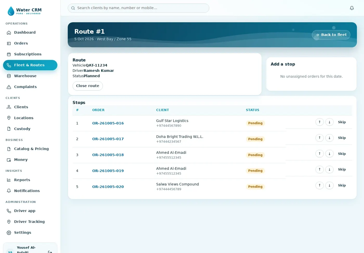Open the Warehouse section
364x253 pixels.
[30, 76]
